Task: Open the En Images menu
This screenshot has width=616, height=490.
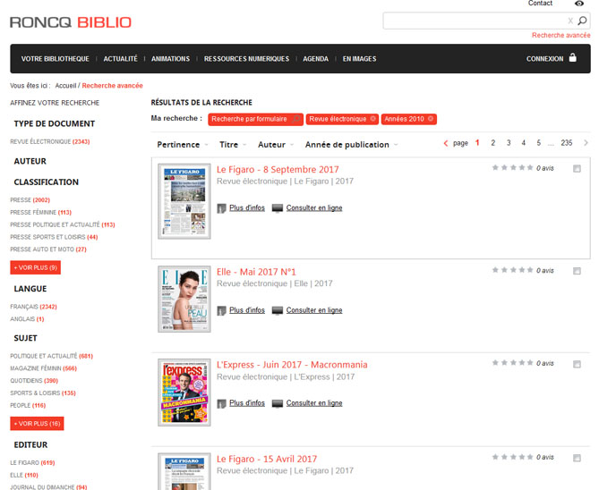Action: [359, 59]
